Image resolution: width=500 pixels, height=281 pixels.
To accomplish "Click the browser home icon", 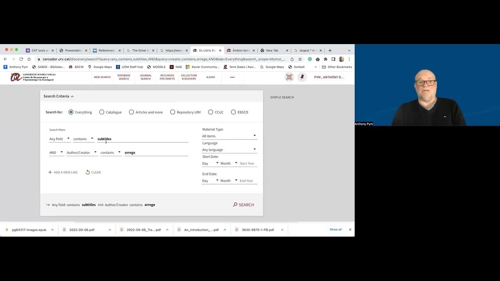I will [29, 59].
